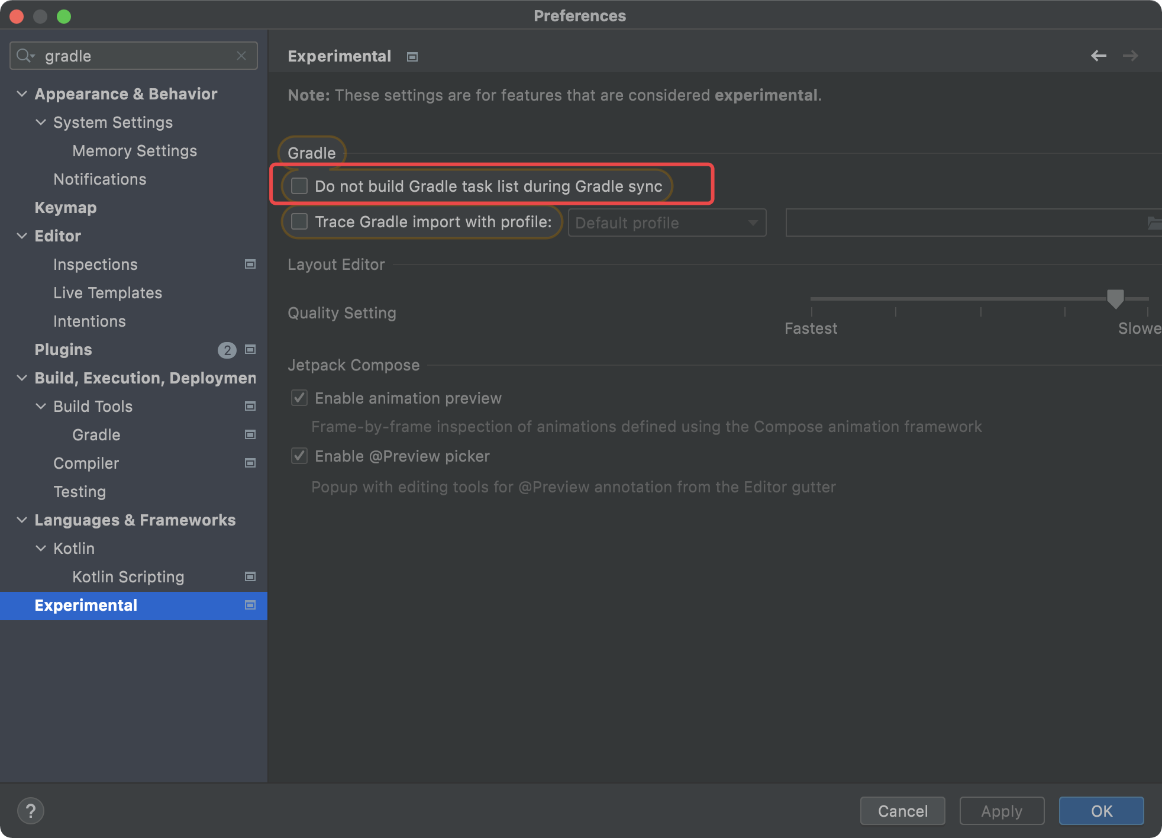Toggle Trace Gradle import with profile checkbox
The height and width of the screenshot is (838, 1162).
(299, 222)
